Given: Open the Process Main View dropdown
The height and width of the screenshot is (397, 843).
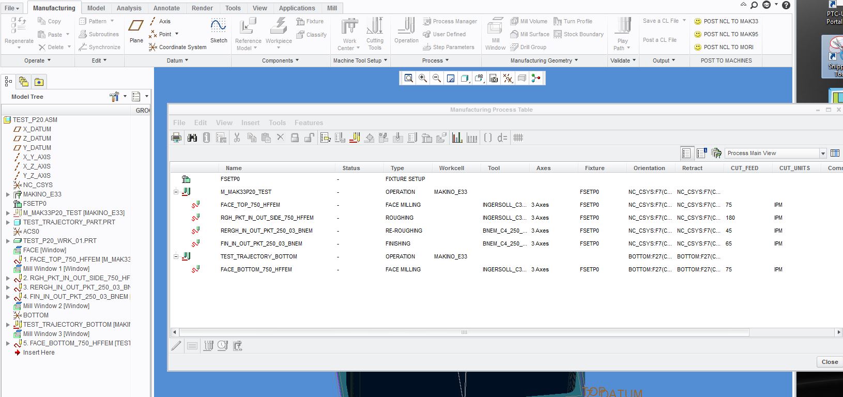Looking at the screenshot, I should pos(823,154).
